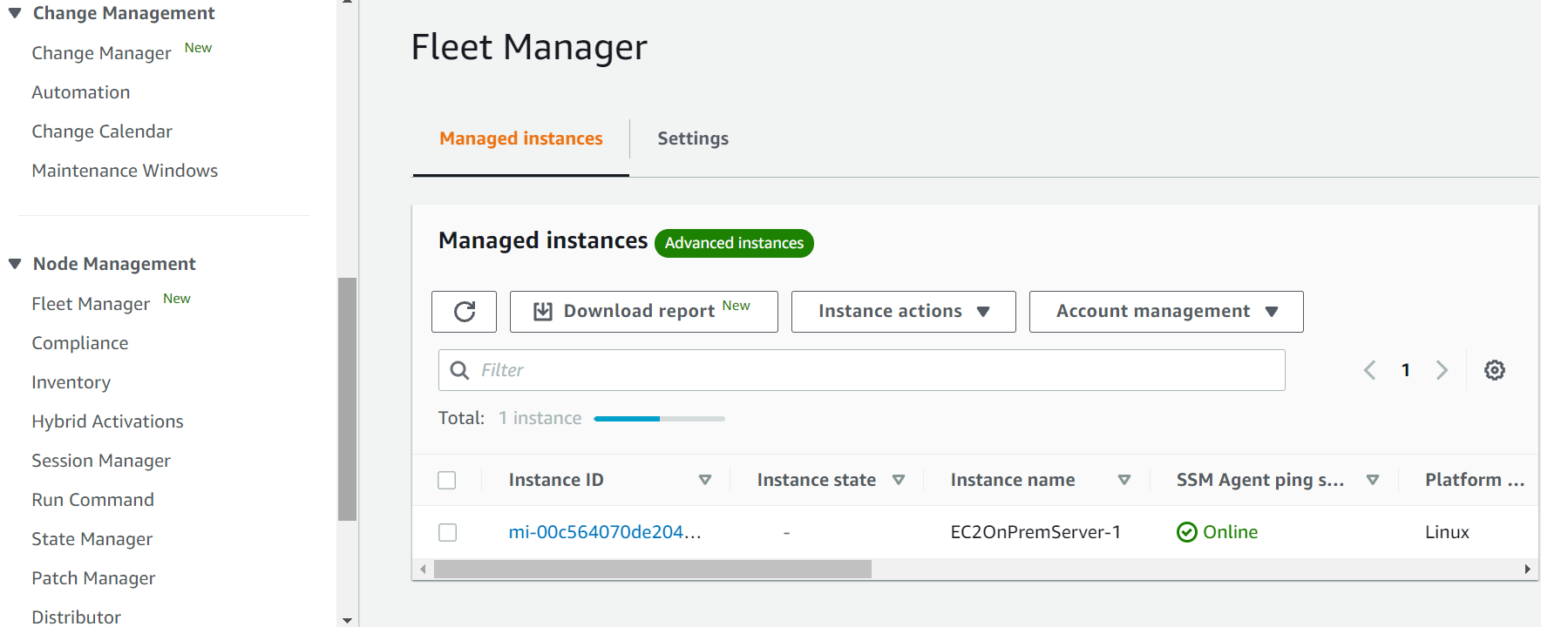Click into the Filter search field
The width and height of the screenshot is (1541, 627).
[x=861, y=370]
